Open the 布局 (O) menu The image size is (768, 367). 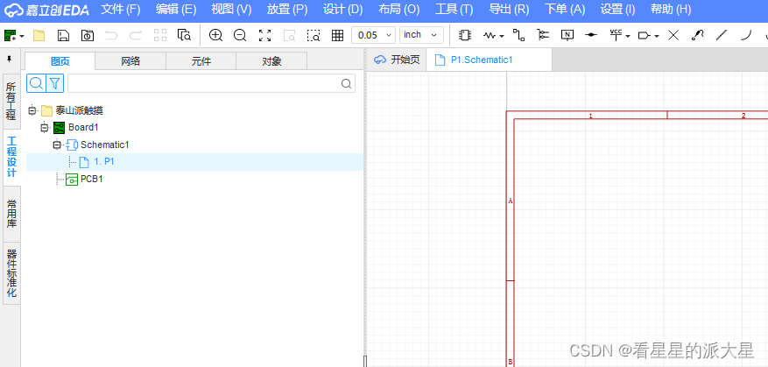398,10
